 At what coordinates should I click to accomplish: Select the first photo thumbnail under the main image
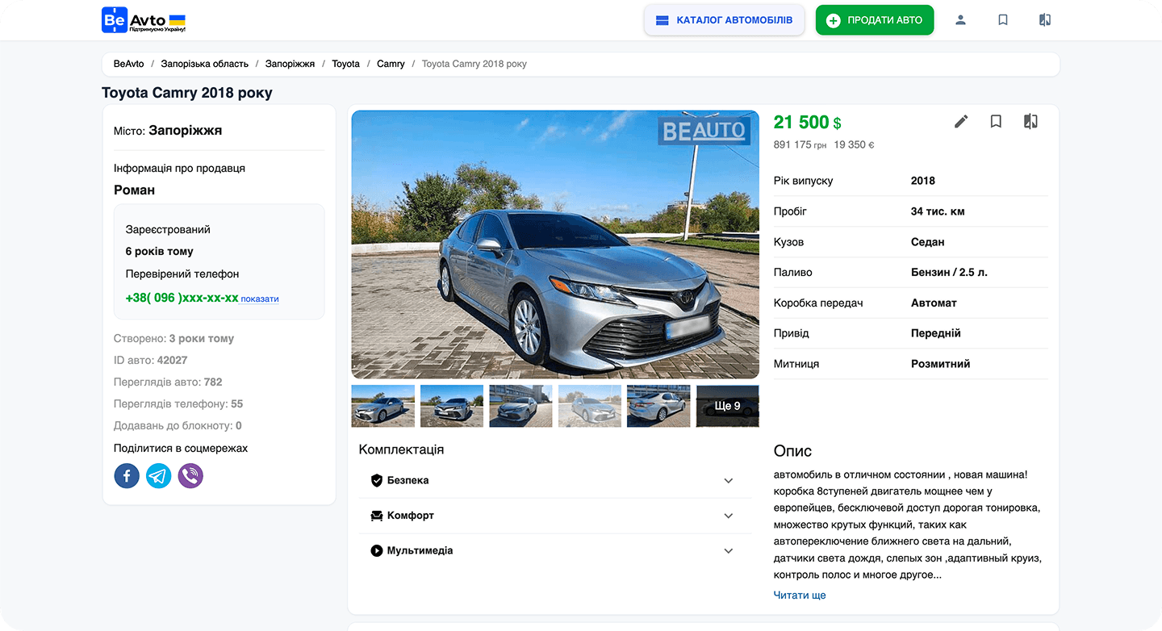383,406
